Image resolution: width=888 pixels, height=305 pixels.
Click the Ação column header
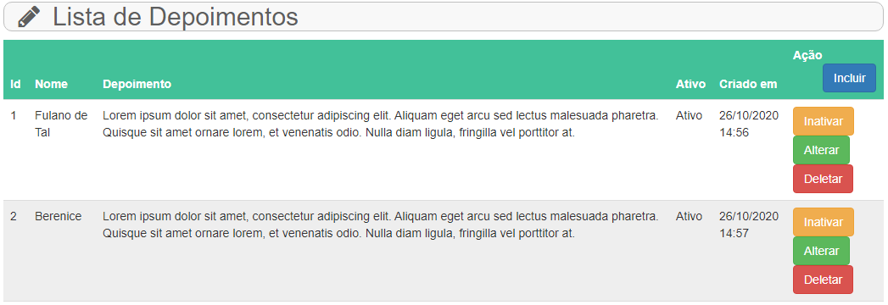[807, 55]
